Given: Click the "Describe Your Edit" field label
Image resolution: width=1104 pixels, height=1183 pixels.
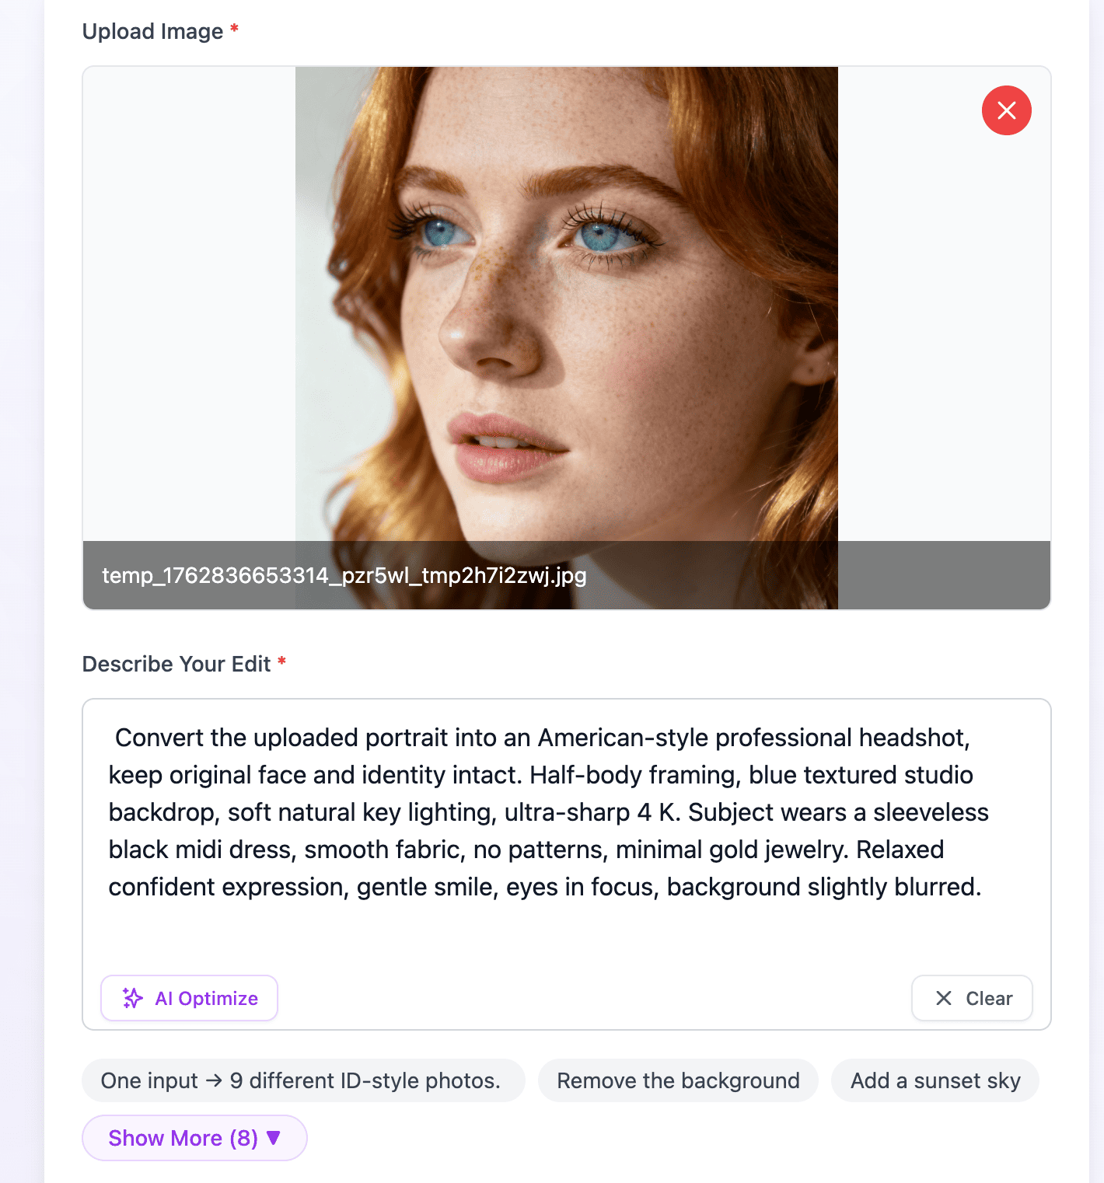Looking at the screenshot, I should tap(176, 665).
